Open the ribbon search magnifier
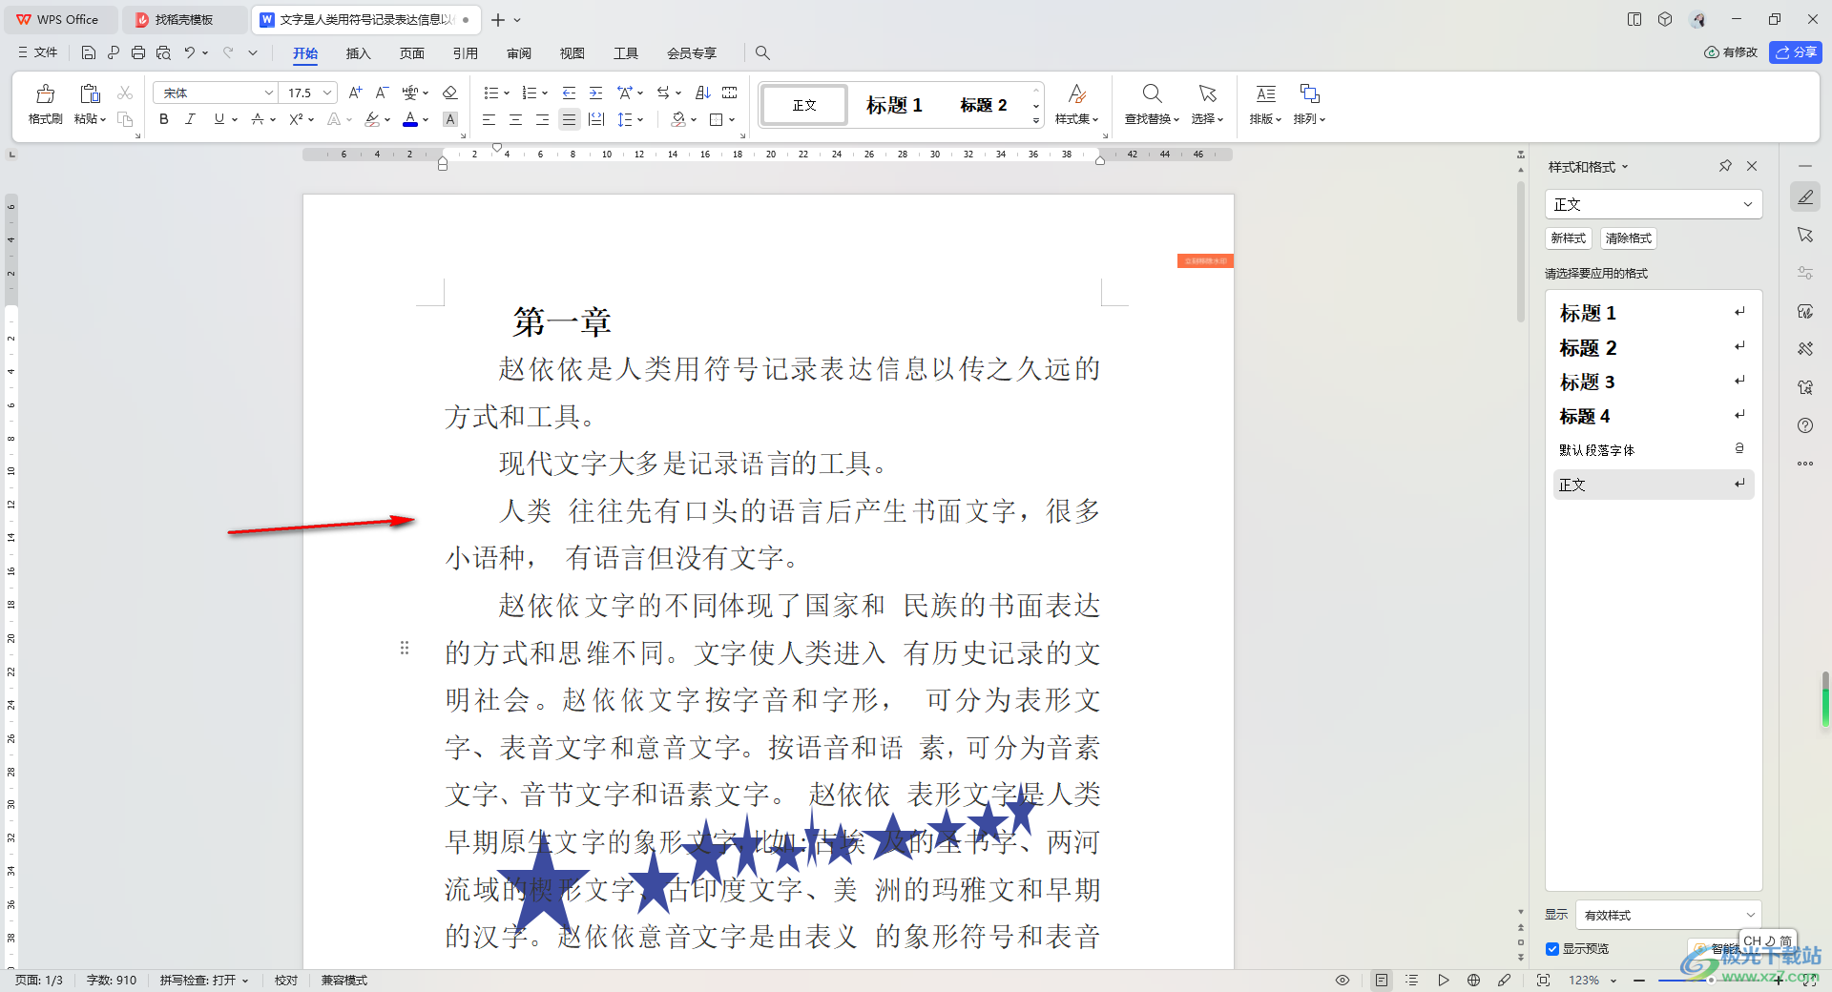The image size is (1832, 992). pos(762,52)
